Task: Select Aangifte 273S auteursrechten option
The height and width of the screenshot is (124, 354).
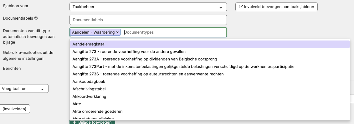Action: 210,74
